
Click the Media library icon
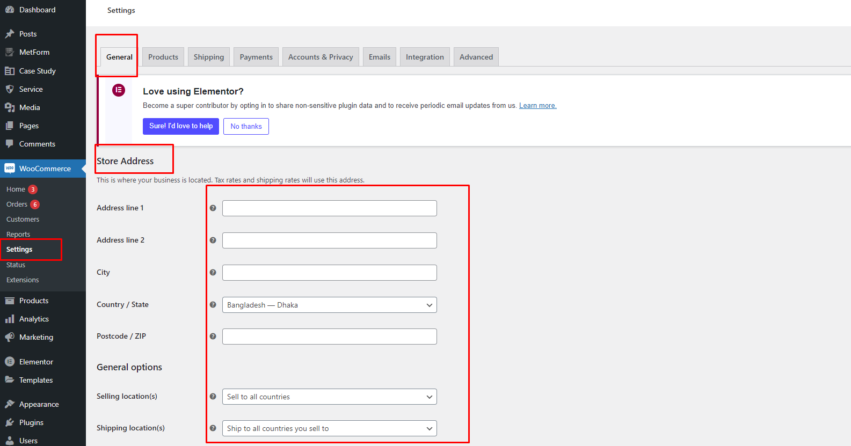(10, 107)
